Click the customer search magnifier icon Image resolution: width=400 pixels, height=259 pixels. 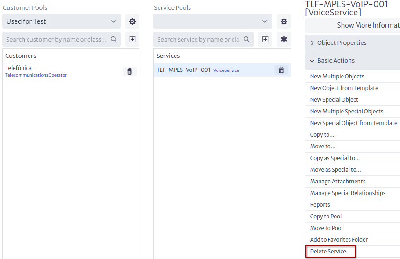pyautogui.click(x=114, y=40)
